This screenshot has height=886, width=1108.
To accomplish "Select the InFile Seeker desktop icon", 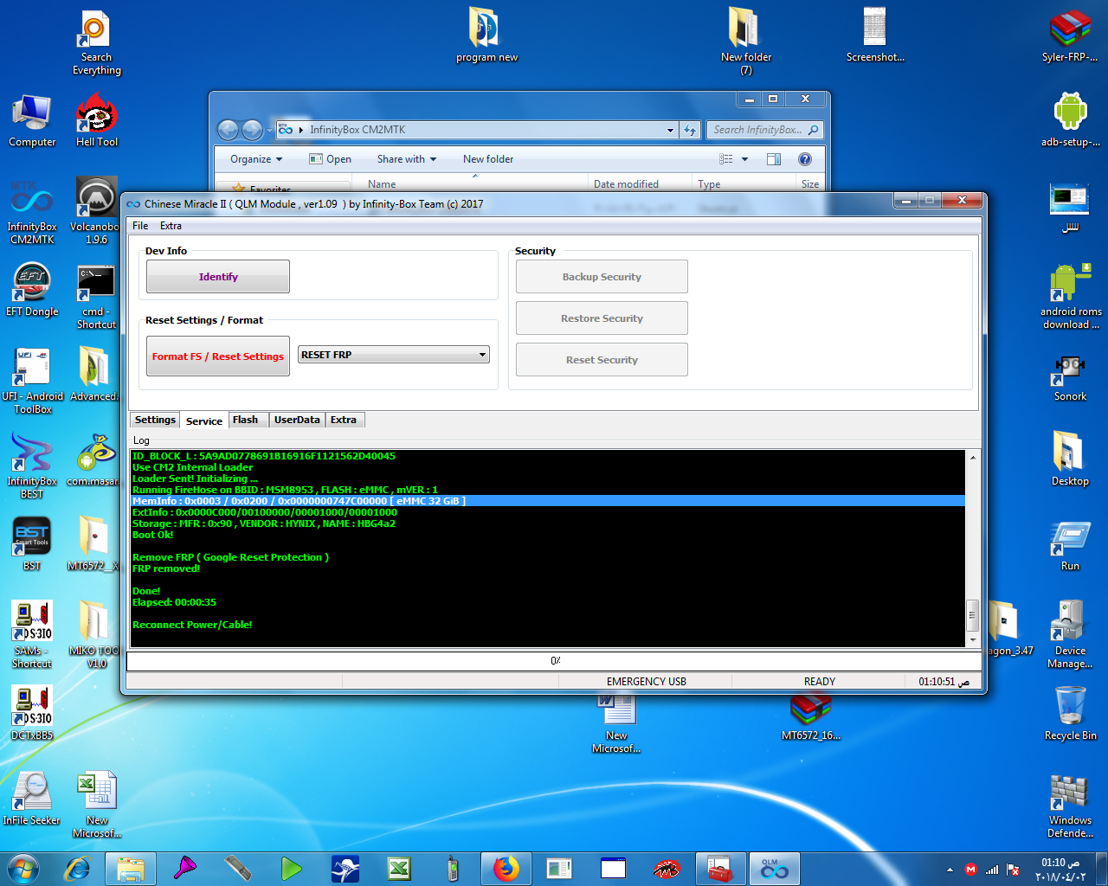I will (32, 798).
